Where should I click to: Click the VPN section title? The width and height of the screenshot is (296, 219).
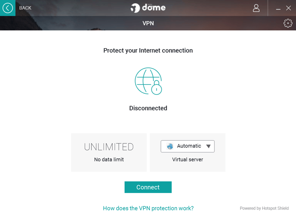(x=148, y=23)
